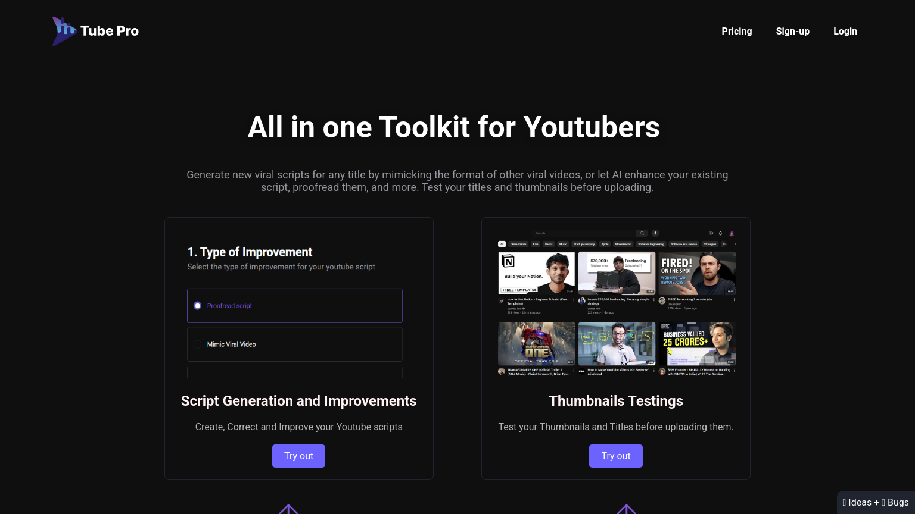Click the profile avatar in the mockup header
Viewport: 915px width, 514px height.
(732, 233)
